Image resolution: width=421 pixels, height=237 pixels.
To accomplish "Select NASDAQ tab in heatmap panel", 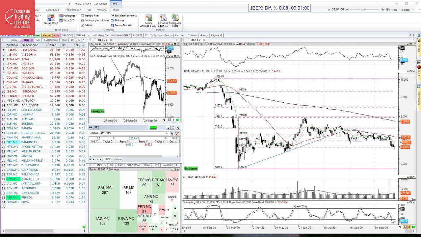I will (x=168, y=165).
